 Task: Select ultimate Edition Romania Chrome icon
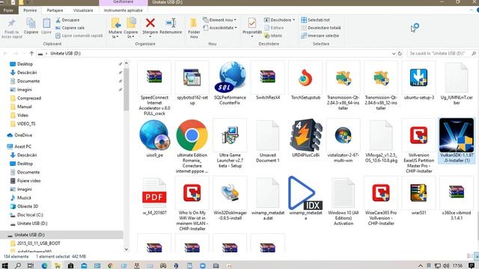pos(192,135)
